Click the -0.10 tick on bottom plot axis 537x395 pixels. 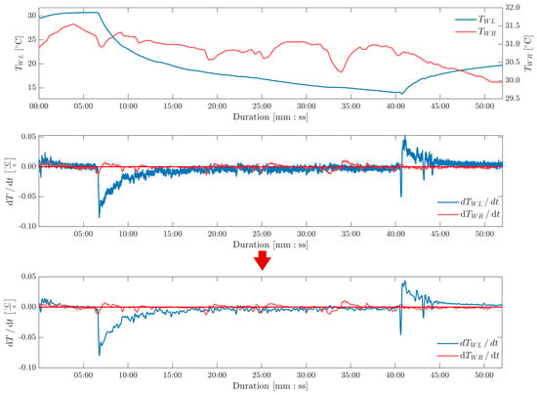pos(28,368)
